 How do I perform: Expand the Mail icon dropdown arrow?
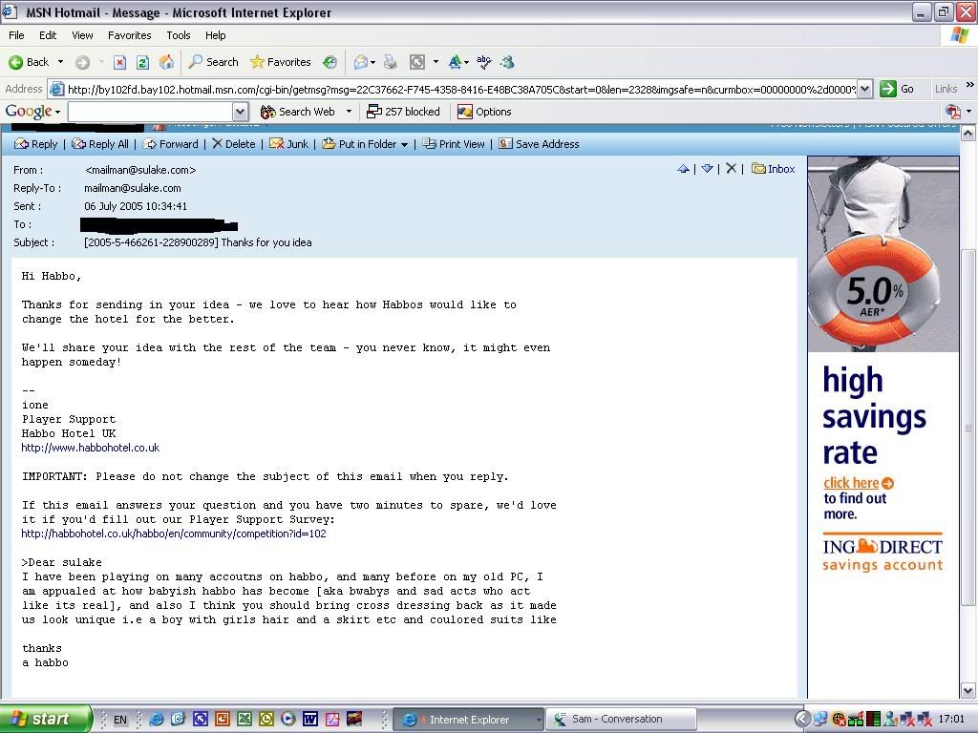point(373,62)
